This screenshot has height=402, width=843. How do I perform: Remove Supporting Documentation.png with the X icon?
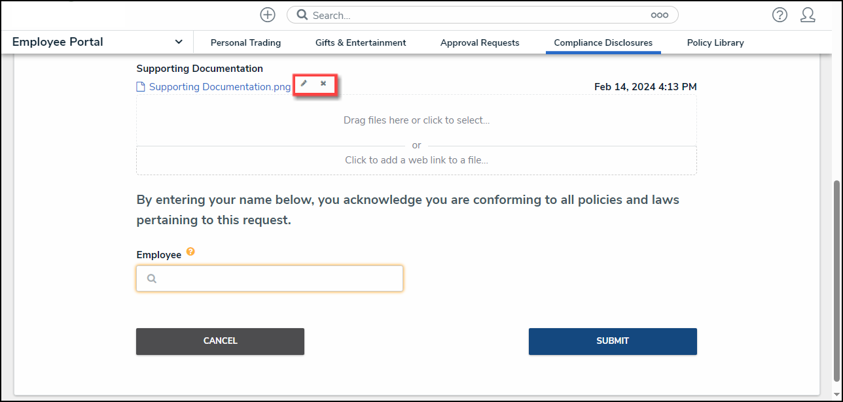click(323, 84)
